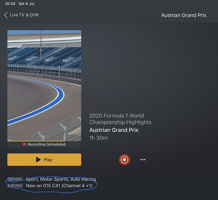Click the Austrian Grand Prix header title
The width and height of the screenshot is (218, 200).
coord(184,15)
